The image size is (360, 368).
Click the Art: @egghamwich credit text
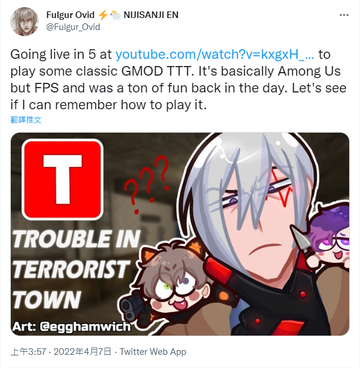tap(71, 327)
